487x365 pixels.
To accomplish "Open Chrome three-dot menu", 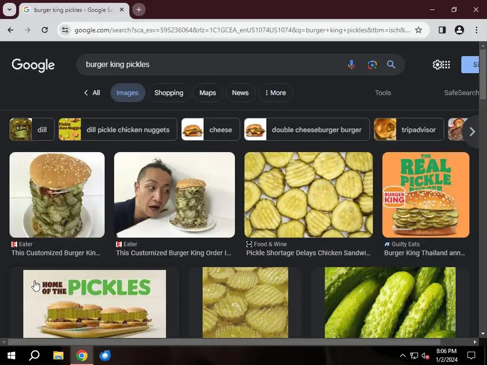I will [477, 30].
